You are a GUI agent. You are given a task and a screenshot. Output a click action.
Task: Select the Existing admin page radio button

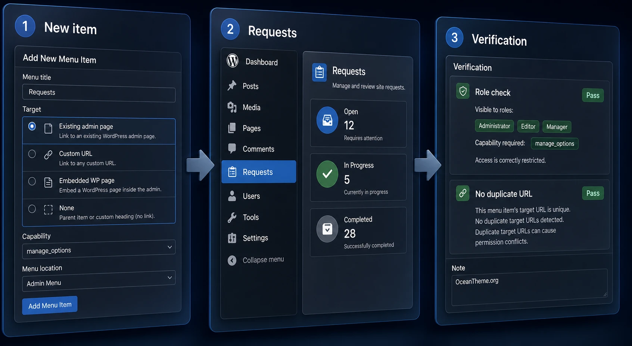pos(32,126)
